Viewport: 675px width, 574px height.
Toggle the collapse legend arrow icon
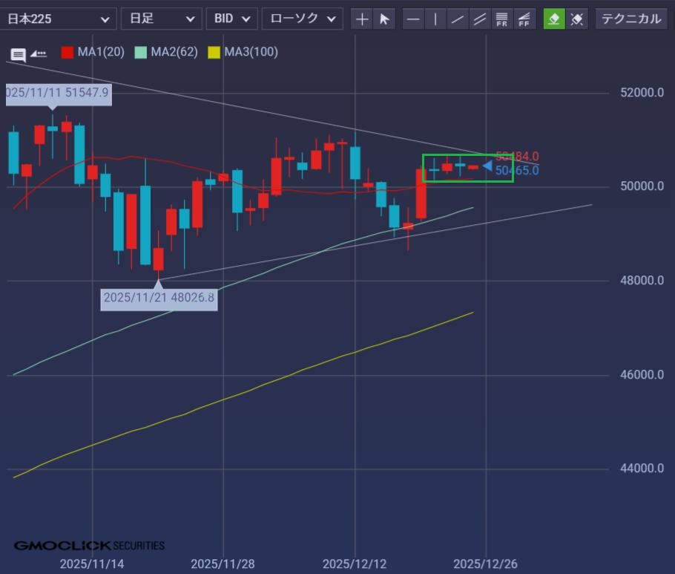[x=39, y=53]
